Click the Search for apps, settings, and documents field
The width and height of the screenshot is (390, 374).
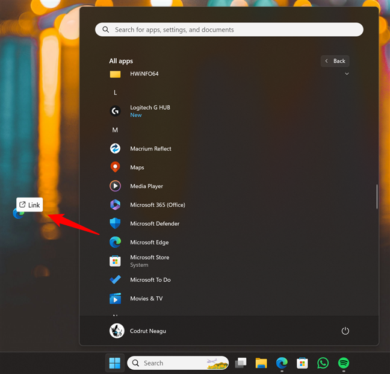[x=229, y=30]
